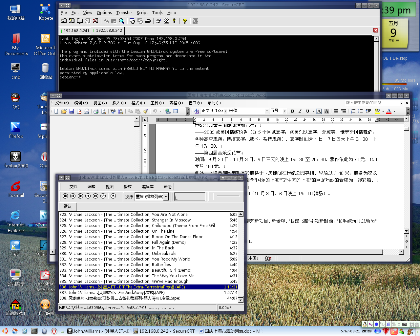Click the key icon in SecureCRT toolbar

(174, 21)
